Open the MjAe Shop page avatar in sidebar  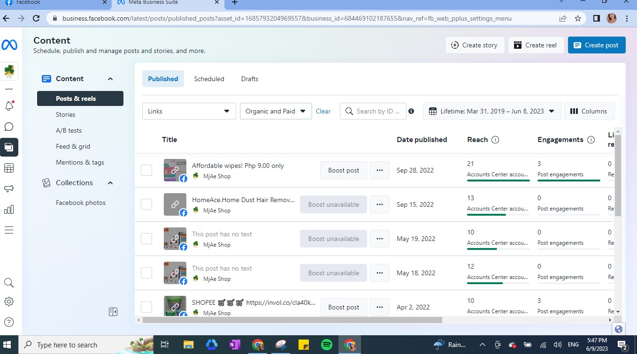9,71
